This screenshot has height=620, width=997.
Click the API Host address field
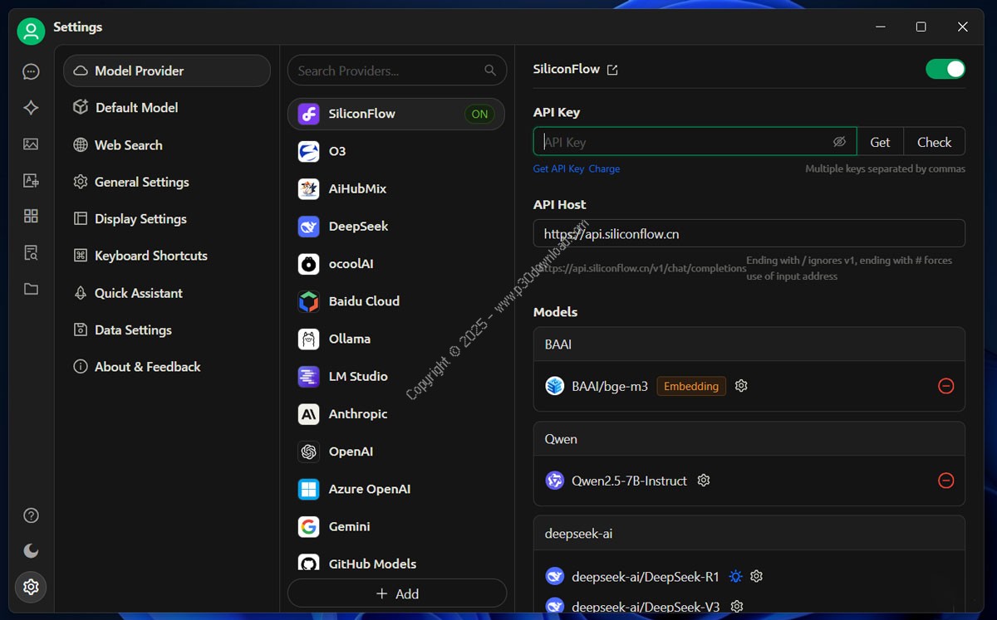[749, 233]
